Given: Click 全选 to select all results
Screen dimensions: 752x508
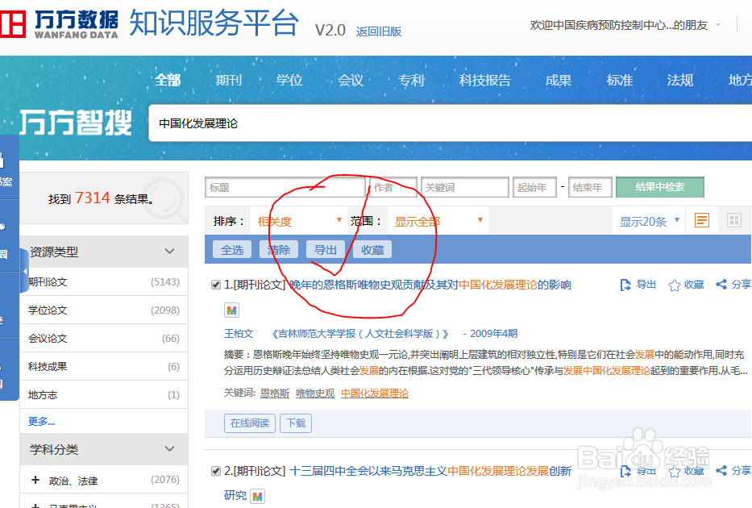Looking at the screenshot, I should pos(231,249).
